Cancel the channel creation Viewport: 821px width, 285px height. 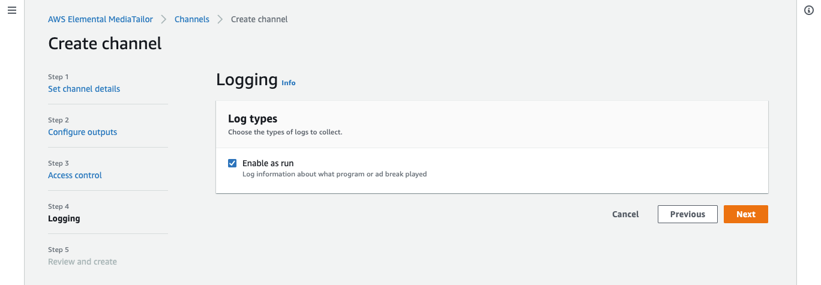[x=625, y=214]
